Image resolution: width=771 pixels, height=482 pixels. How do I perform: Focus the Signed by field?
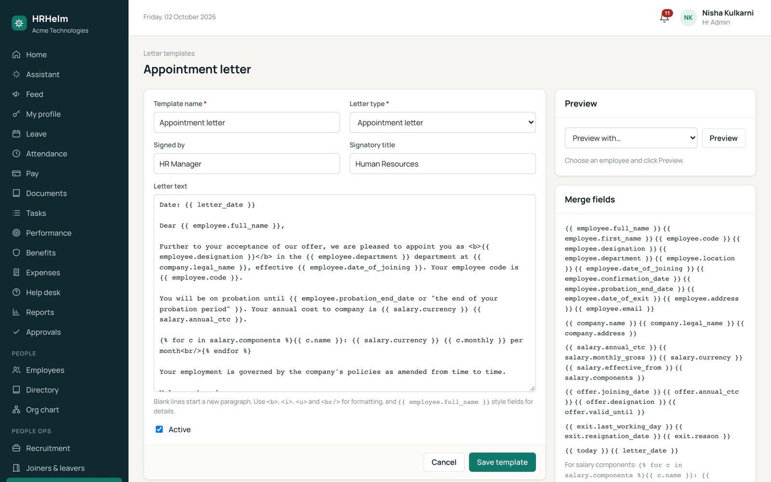(x=246, y=163)
